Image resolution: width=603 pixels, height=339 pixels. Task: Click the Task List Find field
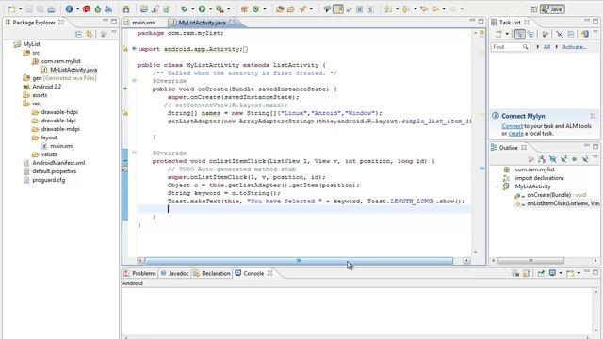pos(511,47)
